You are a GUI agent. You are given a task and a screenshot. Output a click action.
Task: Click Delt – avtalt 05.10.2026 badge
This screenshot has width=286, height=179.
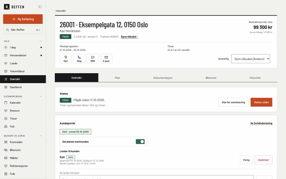[x=75, y=132]
